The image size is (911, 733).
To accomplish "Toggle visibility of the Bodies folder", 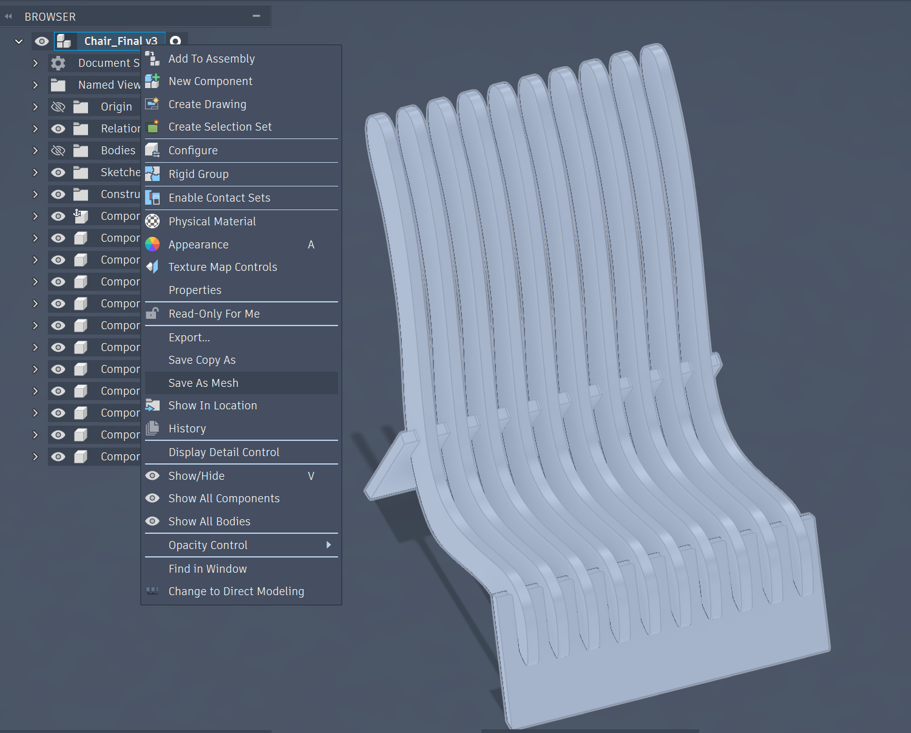I will [58, 150].
